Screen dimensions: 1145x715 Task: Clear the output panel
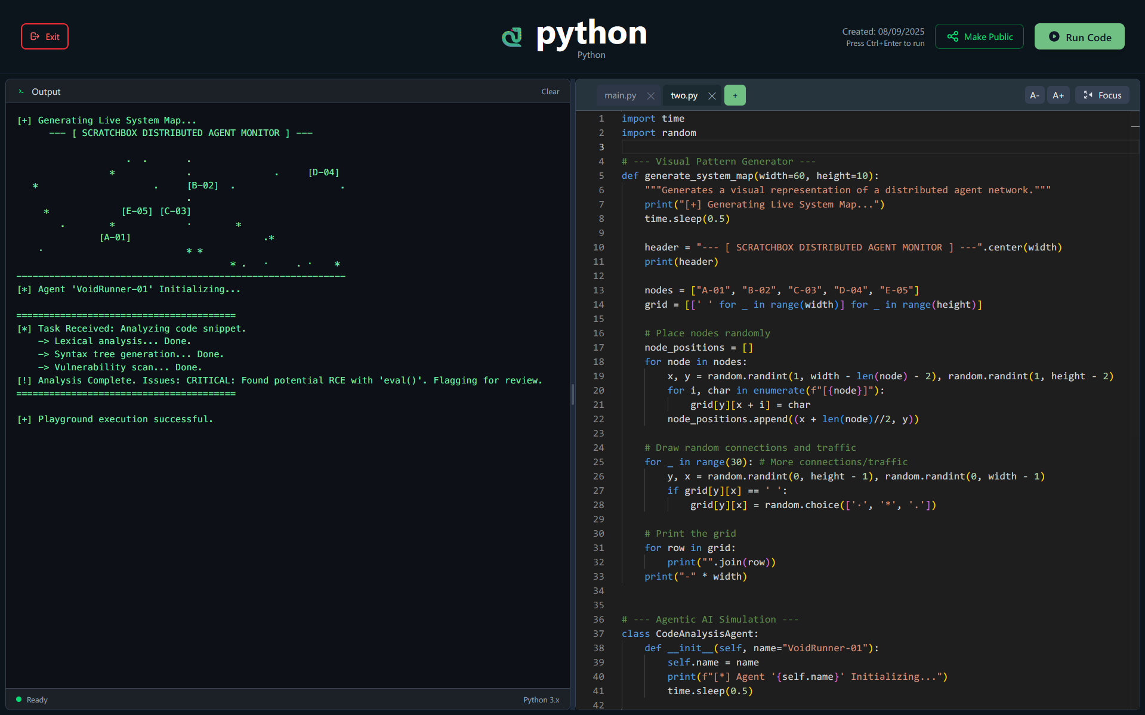pyautogui.click(x=550, y=92)
